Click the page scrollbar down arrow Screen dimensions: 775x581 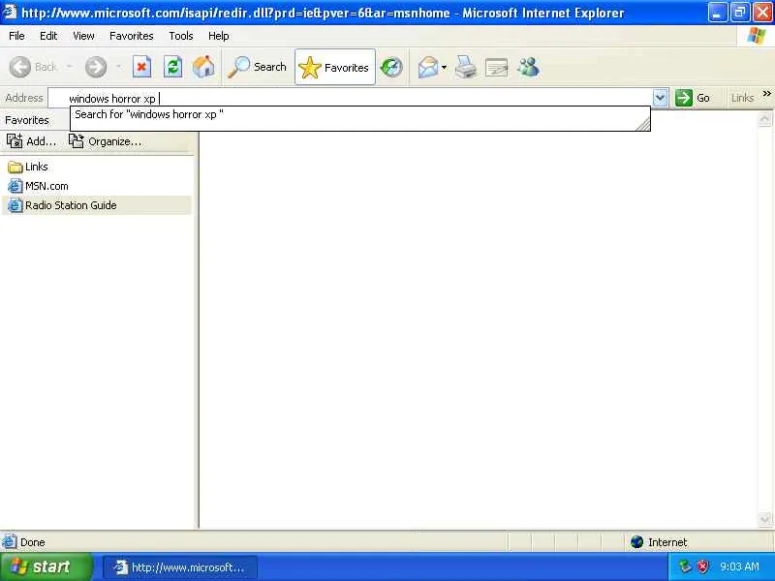[764, 519]
